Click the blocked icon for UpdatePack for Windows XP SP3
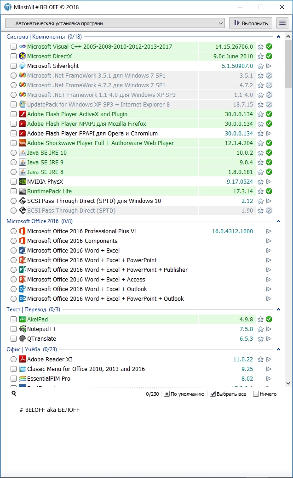293x478 pixels. (x=269, y=105)
